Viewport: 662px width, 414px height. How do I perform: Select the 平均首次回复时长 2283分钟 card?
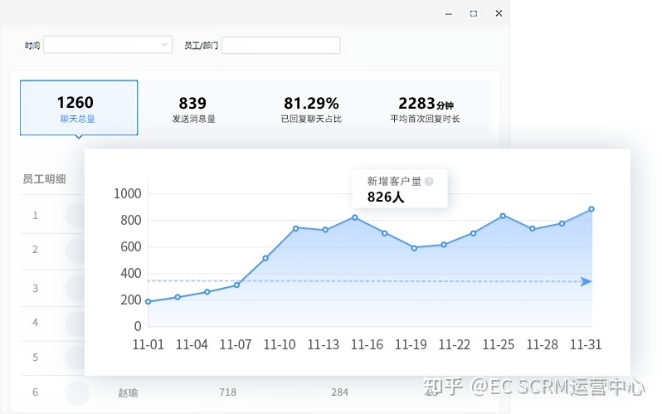point(425,109)
